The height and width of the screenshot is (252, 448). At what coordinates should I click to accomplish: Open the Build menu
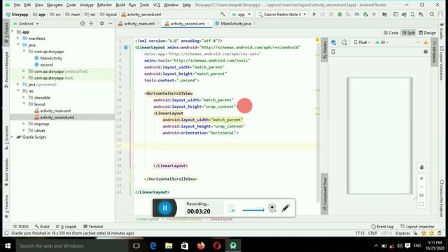[x=120, y=5]
